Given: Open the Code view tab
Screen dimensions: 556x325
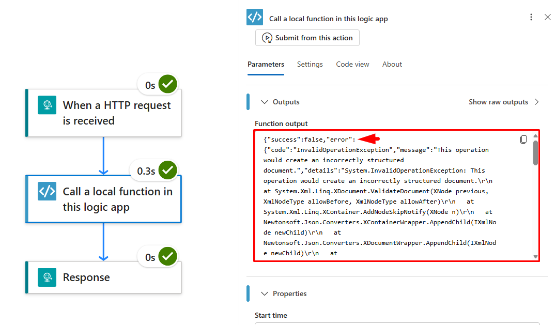Looking at the screenshot, I should [352, 64].
